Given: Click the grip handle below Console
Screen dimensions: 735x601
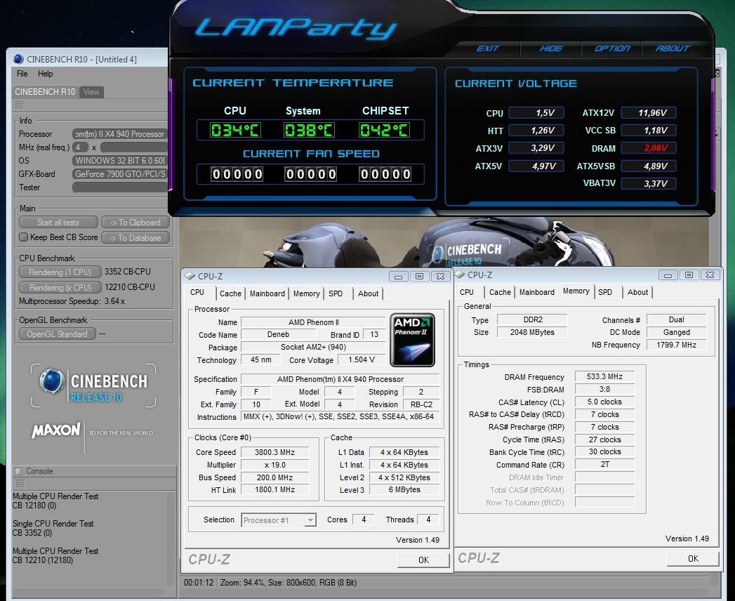Looking at the screenshot, I should click(x=19, y=483).
